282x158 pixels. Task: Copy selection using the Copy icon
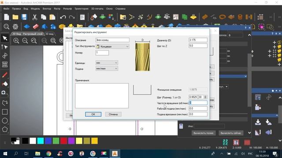pyautogui.click(x=44, y=17)
